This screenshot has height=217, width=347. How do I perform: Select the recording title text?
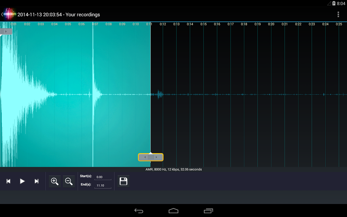coord(59,15)
